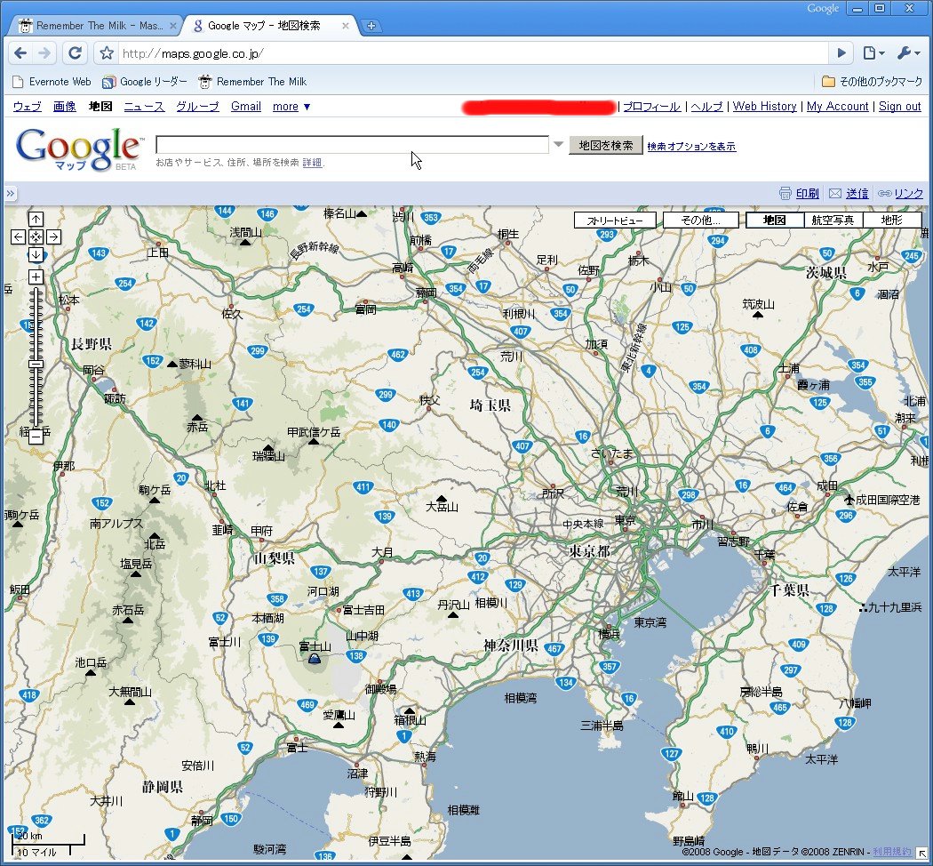Image resolution: width=933 pixels, height=866 pixels.
Task: Click the 東京 city label on the map
Action: (x=625, y=520)
